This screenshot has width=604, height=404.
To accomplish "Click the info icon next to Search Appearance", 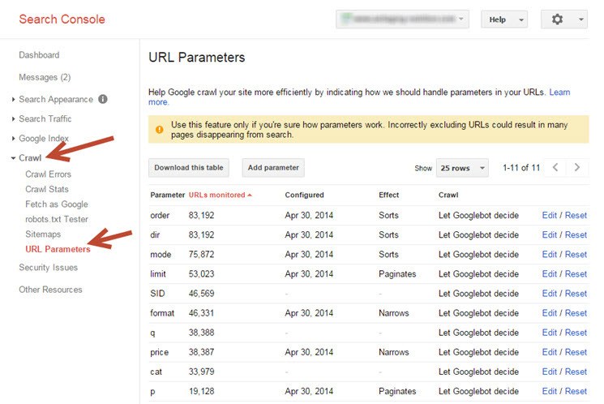I will [103, 99].
